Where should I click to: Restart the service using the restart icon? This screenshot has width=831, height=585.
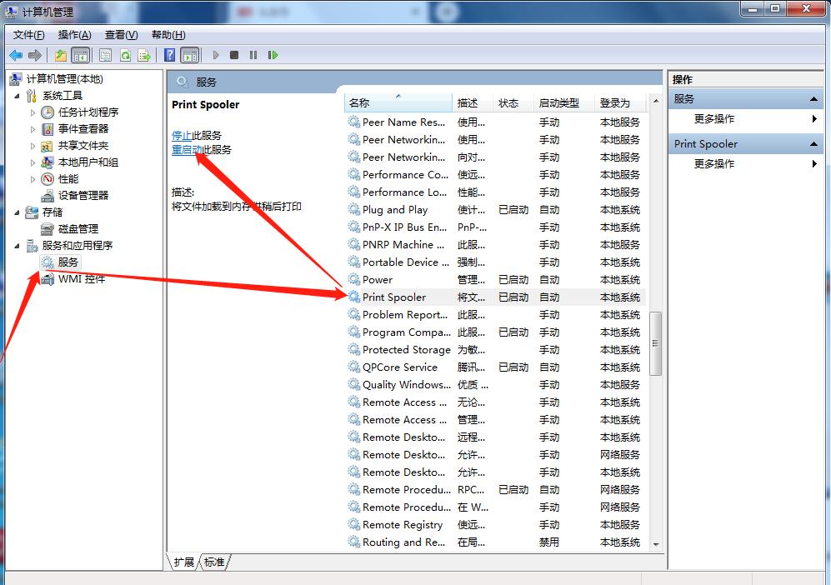pos(273,55)
